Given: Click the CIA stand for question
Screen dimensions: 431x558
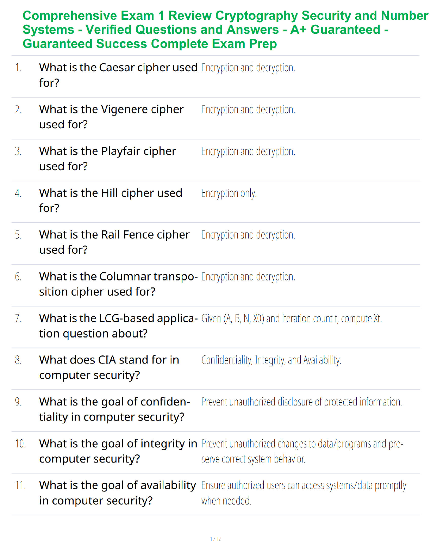Looking at the screenshot, I should pyautogui.click(x=109, y=367).
